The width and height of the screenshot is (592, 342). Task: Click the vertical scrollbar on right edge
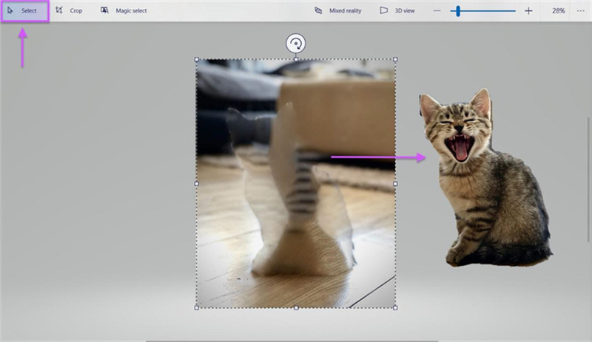tap(589, 177)
